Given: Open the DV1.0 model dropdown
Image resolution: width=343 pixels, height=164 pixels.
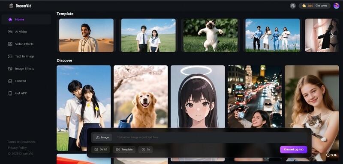Looking at the screenshot, I should [101, 149].
